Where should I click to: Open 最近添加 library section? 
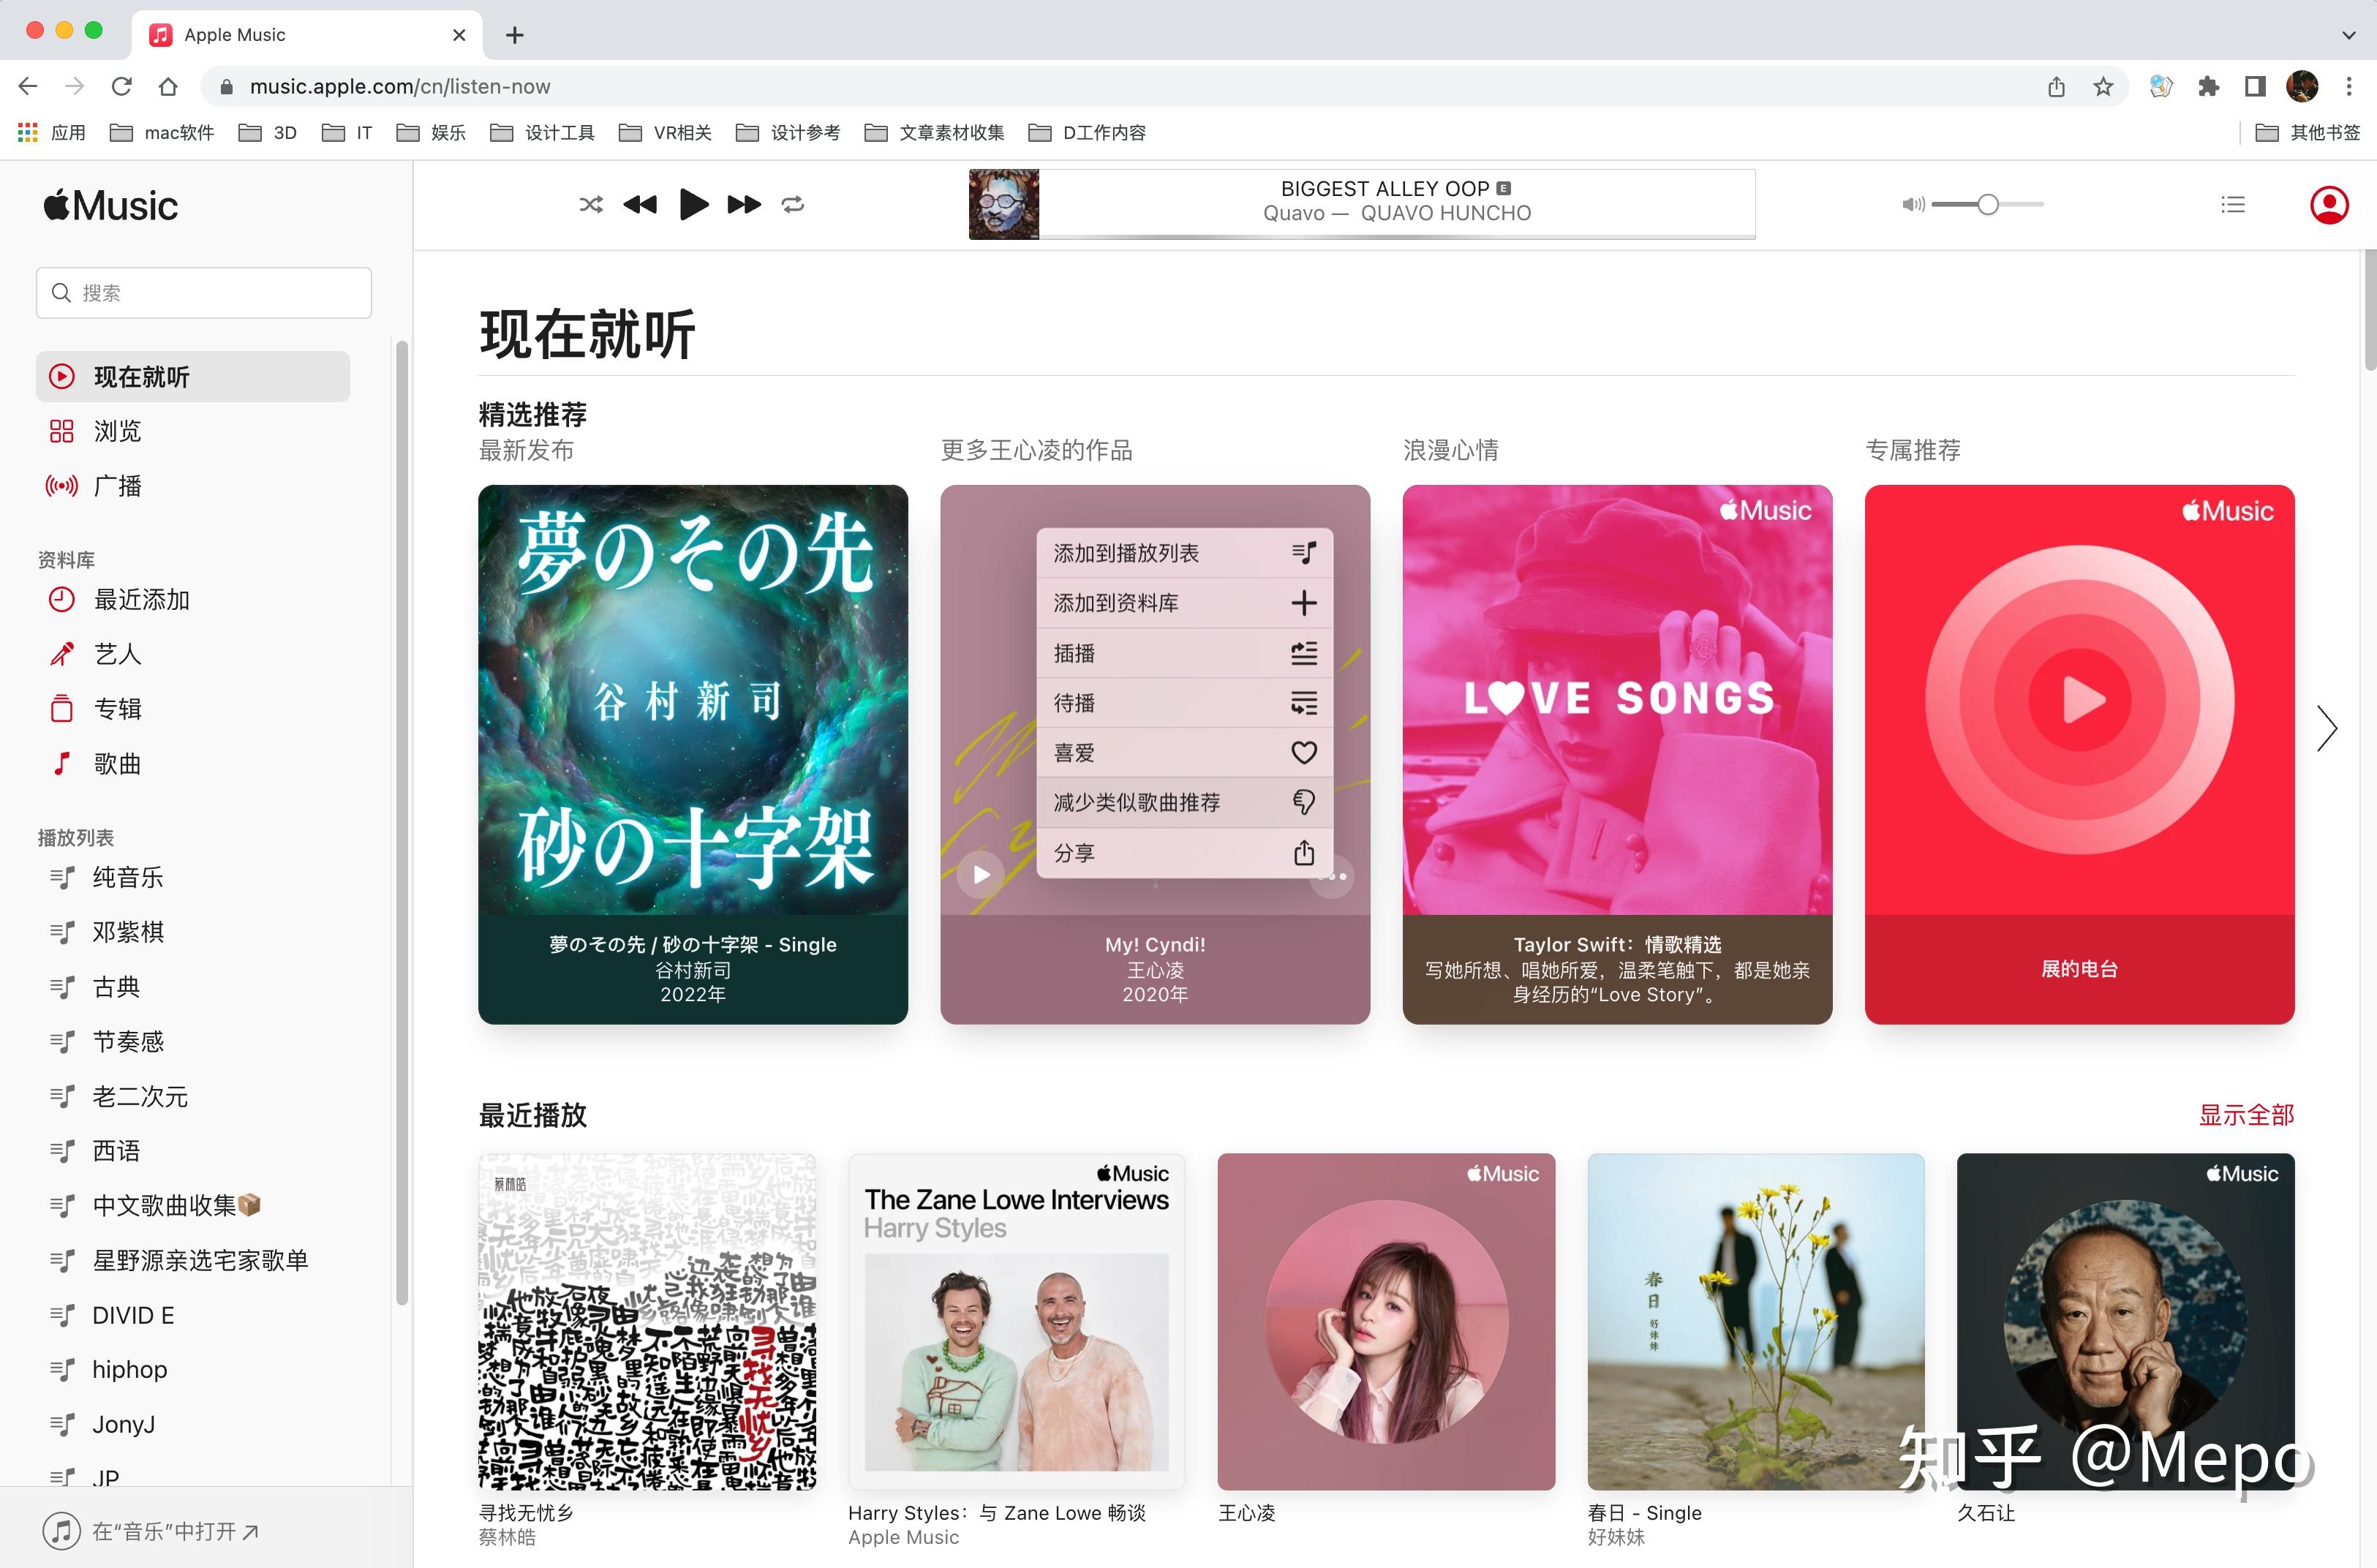pos(193,600)
